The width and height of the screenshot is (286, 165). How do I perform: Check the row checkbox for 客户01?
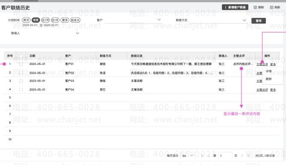point(21,64)
